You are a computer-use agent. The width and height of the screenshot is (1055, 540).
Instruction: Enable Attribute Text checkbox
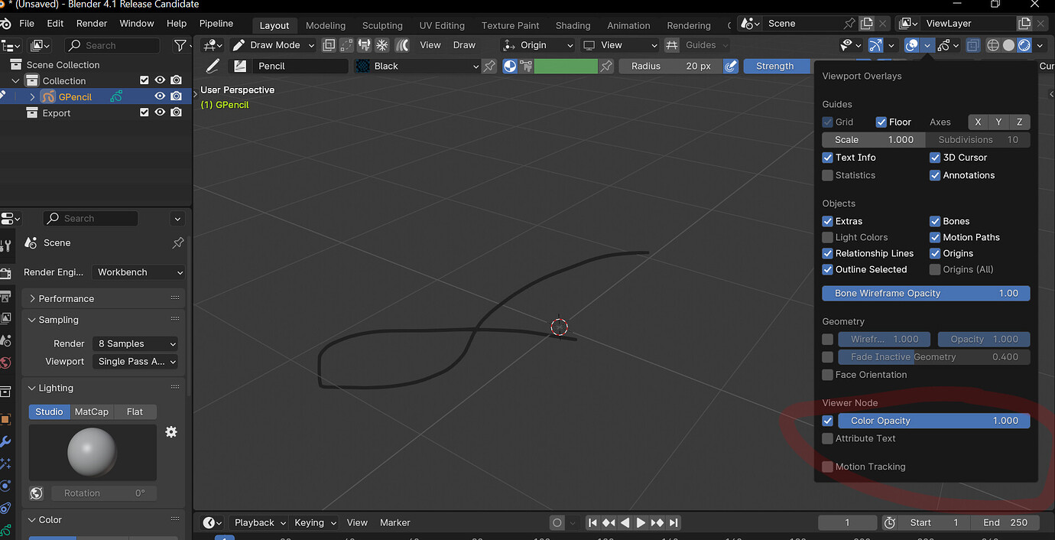point(827,438)
